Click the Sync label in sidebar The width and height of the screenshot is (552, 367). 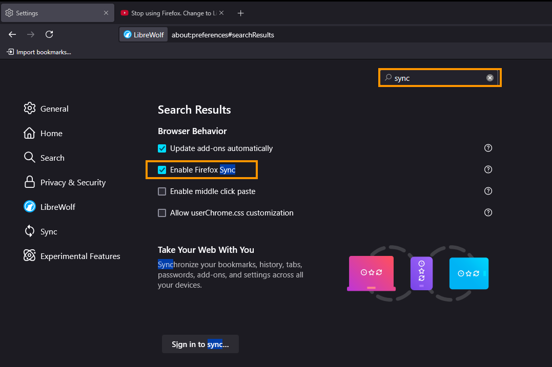(x=49, y=232)
